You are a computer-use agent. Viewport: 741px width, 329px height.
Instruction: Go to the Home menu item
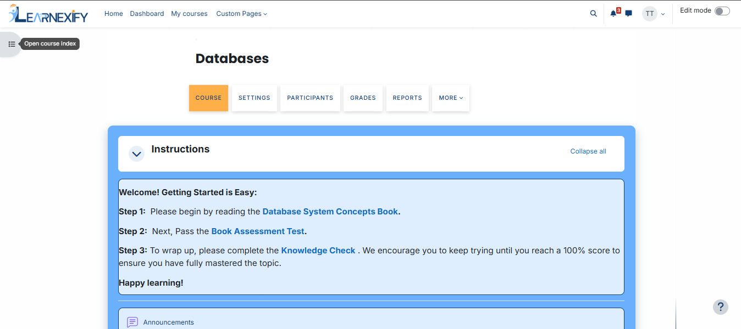pyautogui.click(x=114, y=14)
